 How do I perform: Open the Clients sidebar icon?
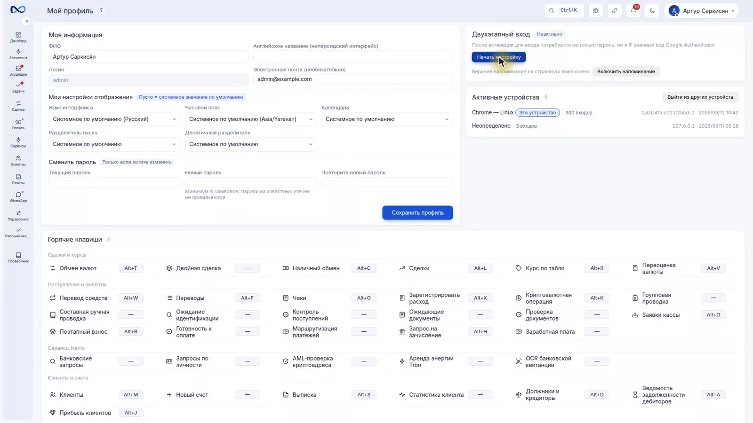[x=18, y=161]
